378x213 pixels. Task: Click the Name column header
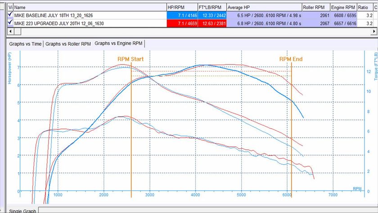(x=90, y=8)
